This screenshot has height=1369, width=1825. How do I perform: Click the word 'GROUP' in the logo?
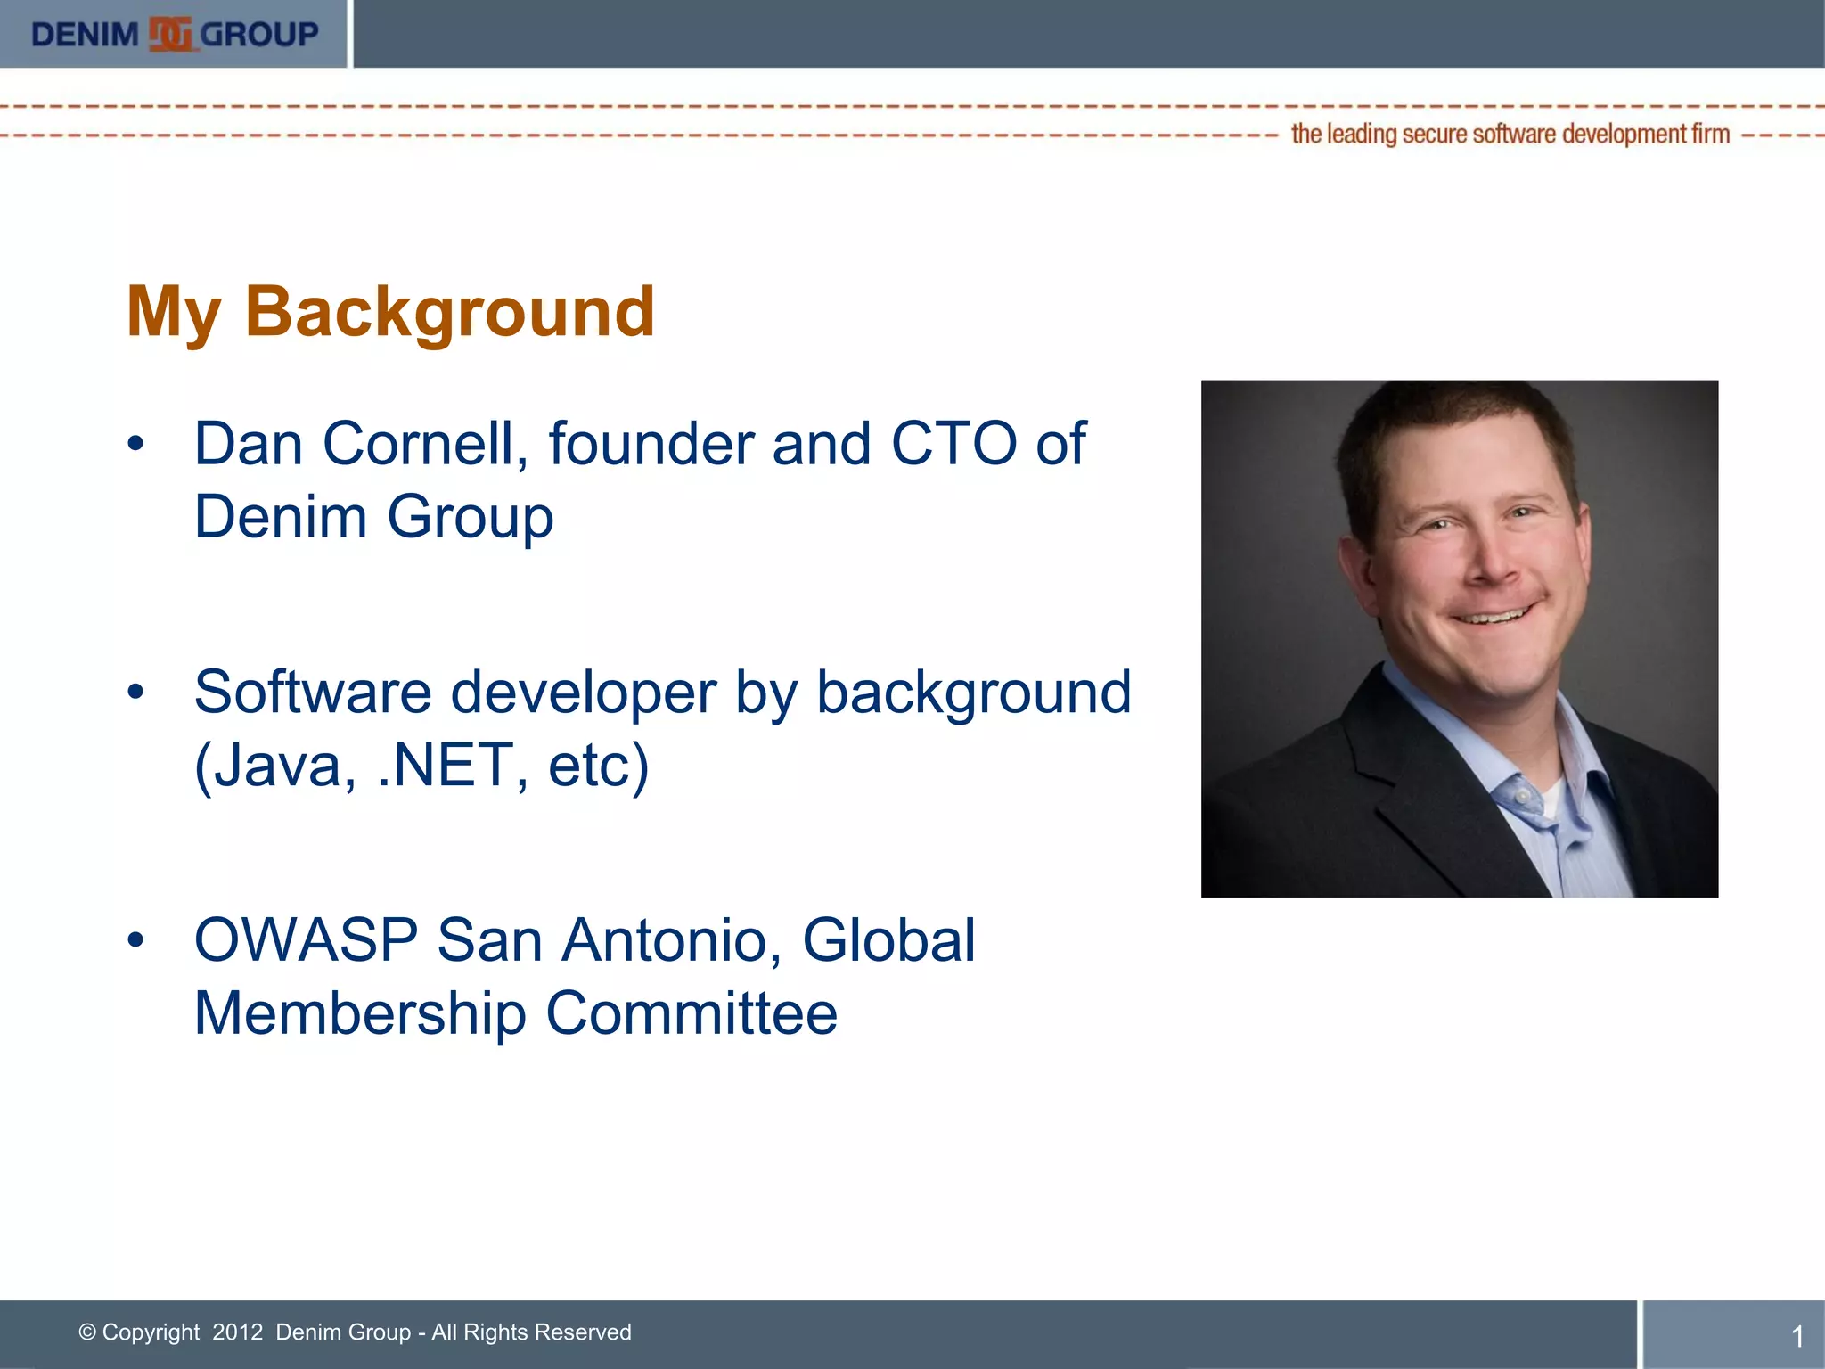pos(259,35)
